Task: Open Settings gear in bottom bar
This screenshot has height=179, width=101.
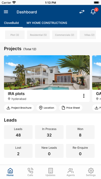Action: coord(91,172)
